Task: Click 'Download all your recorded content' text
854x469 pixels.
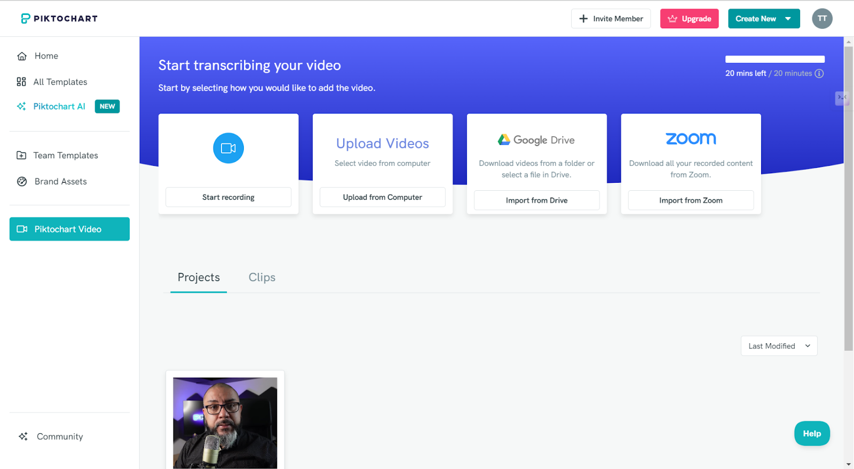Action: pos(691,164)
